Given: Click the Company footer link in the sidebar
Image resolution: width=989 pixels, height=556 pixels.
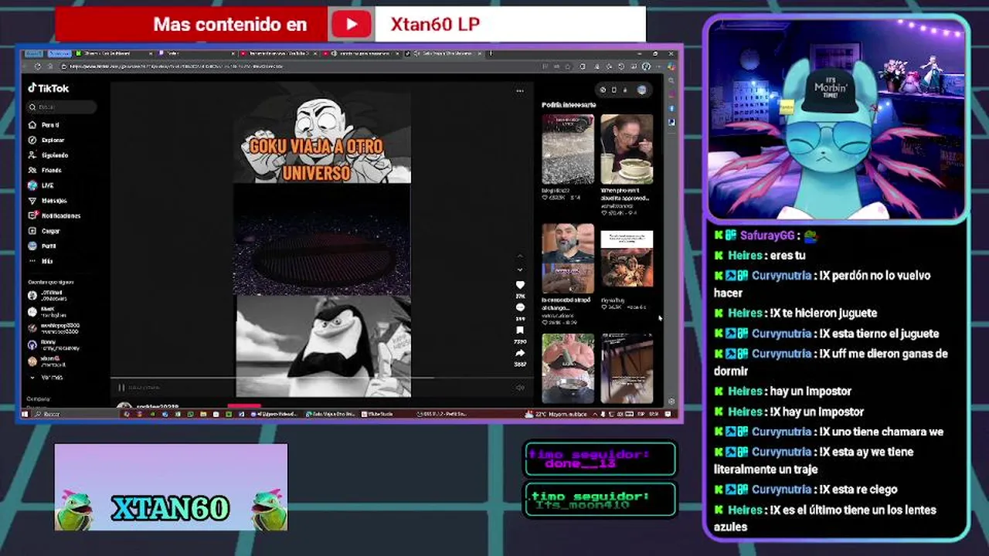Looking at the screenshot, I should (x=39, y=398).
